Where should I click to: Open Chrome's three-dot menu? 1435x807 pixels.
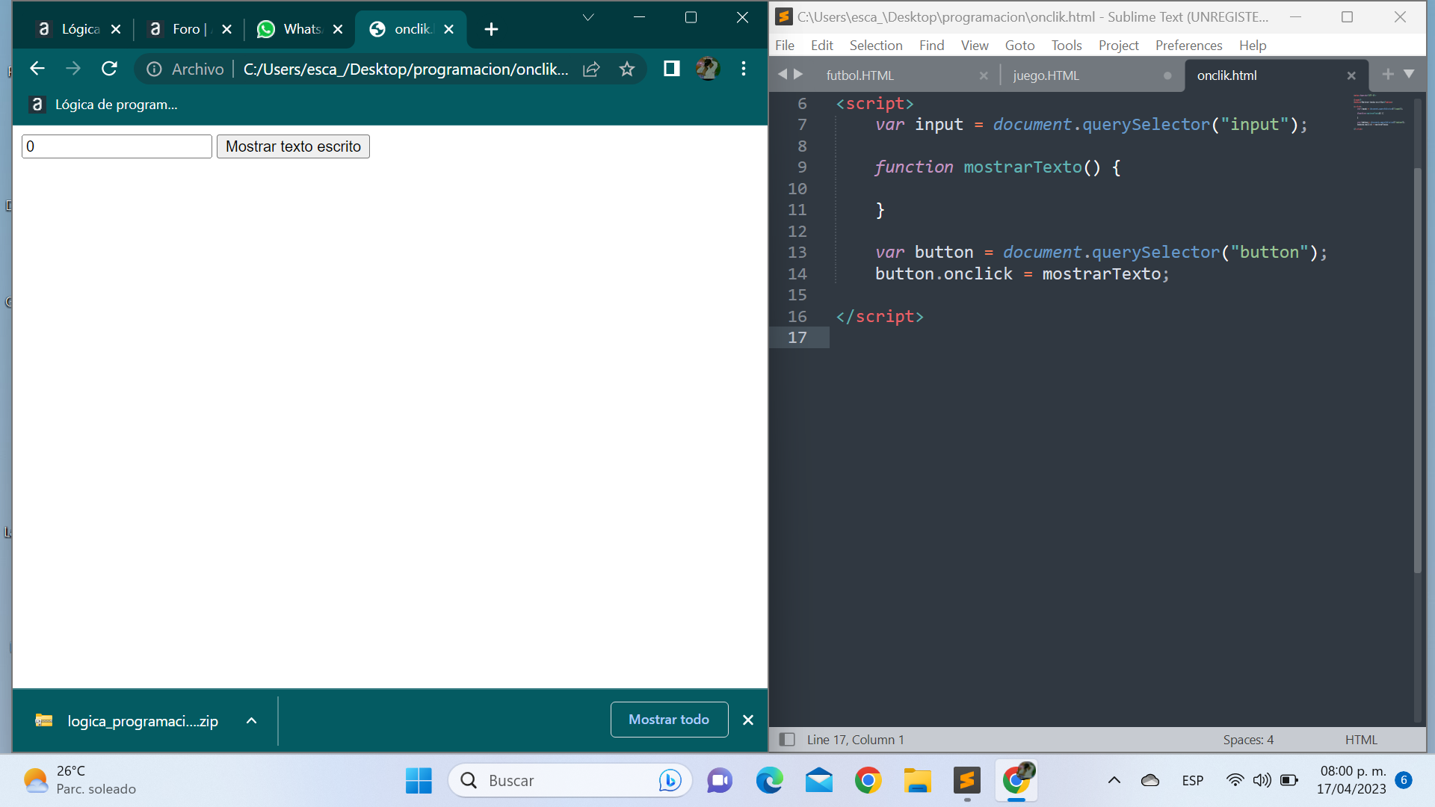743,69
